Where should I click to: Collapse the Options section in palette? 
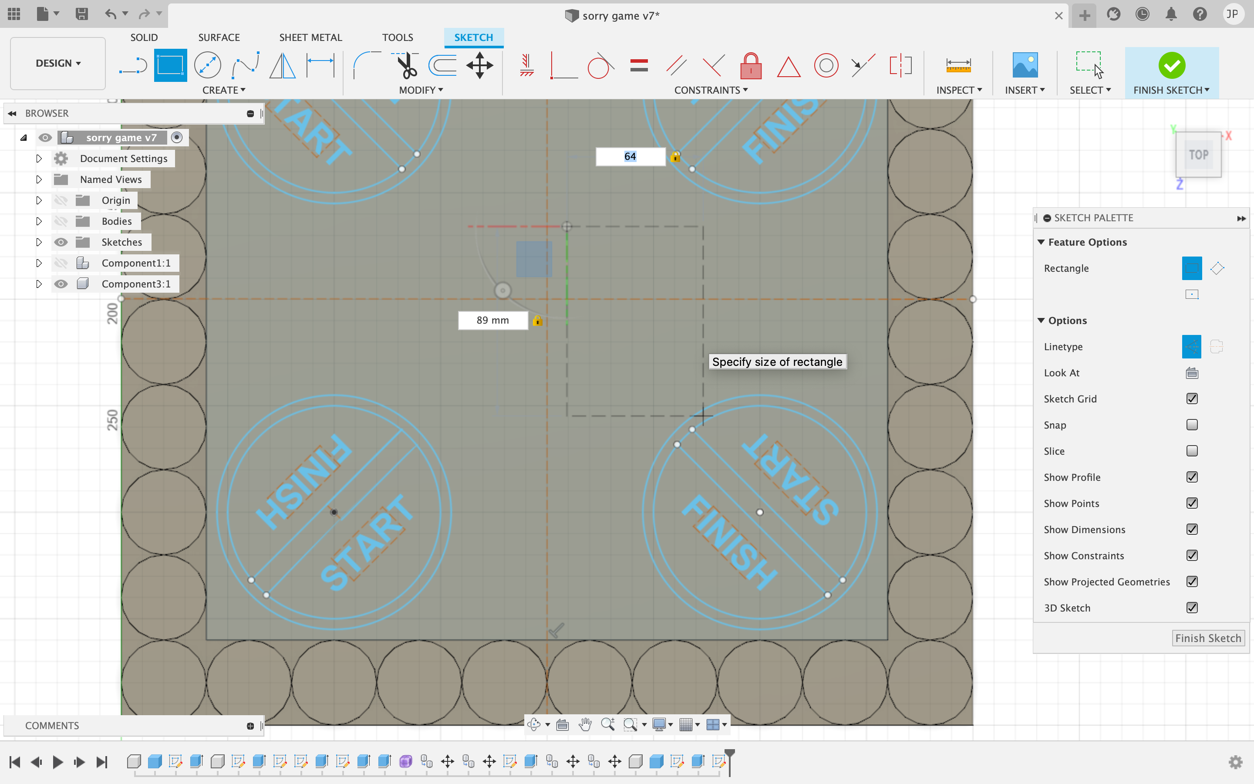coord(1041,321)
